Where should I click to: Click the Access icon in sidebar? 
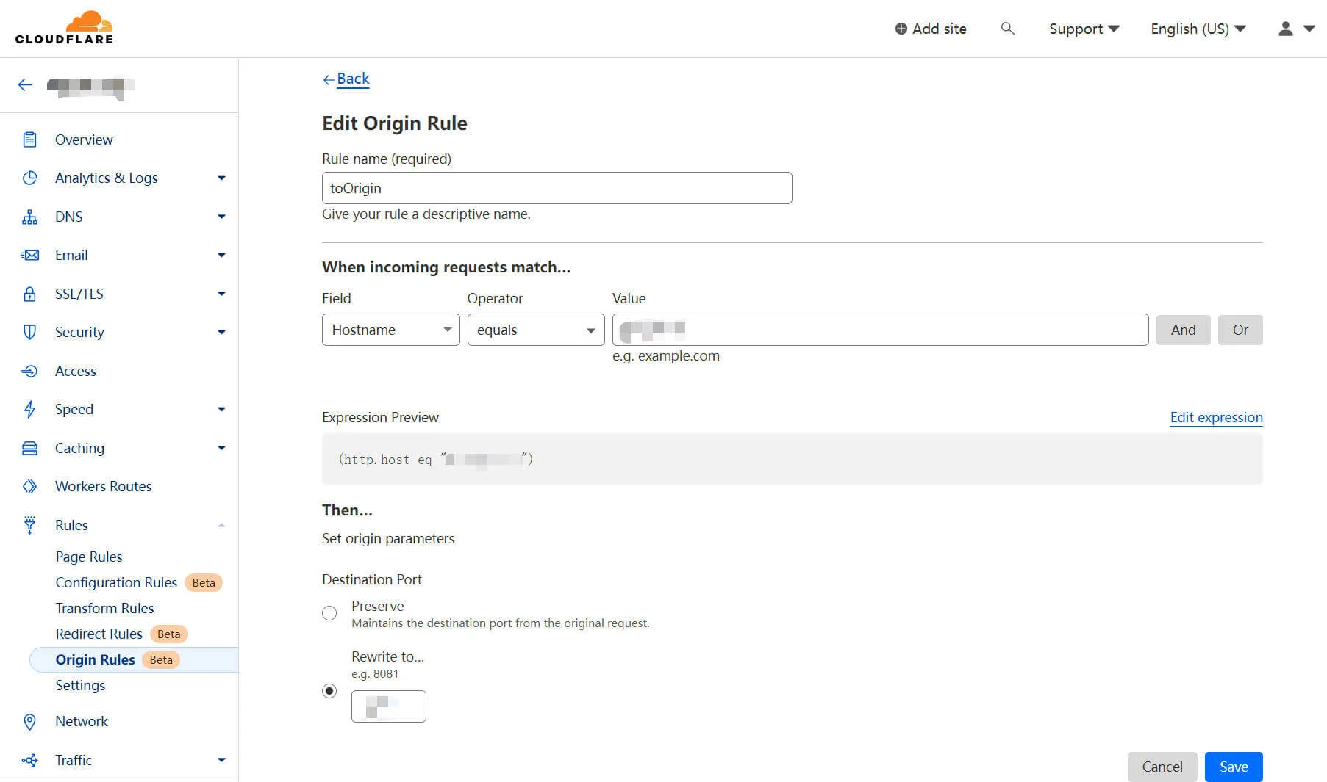(29, 371)
